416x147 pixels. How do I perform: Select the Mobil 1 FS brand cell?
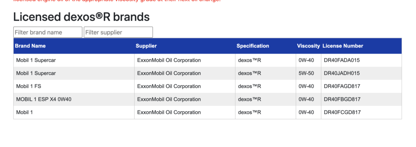[x=74, y=86]
